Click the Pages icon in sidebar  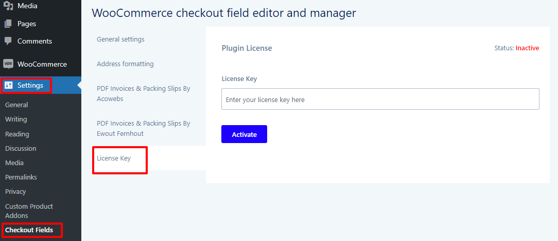[8, 24]
